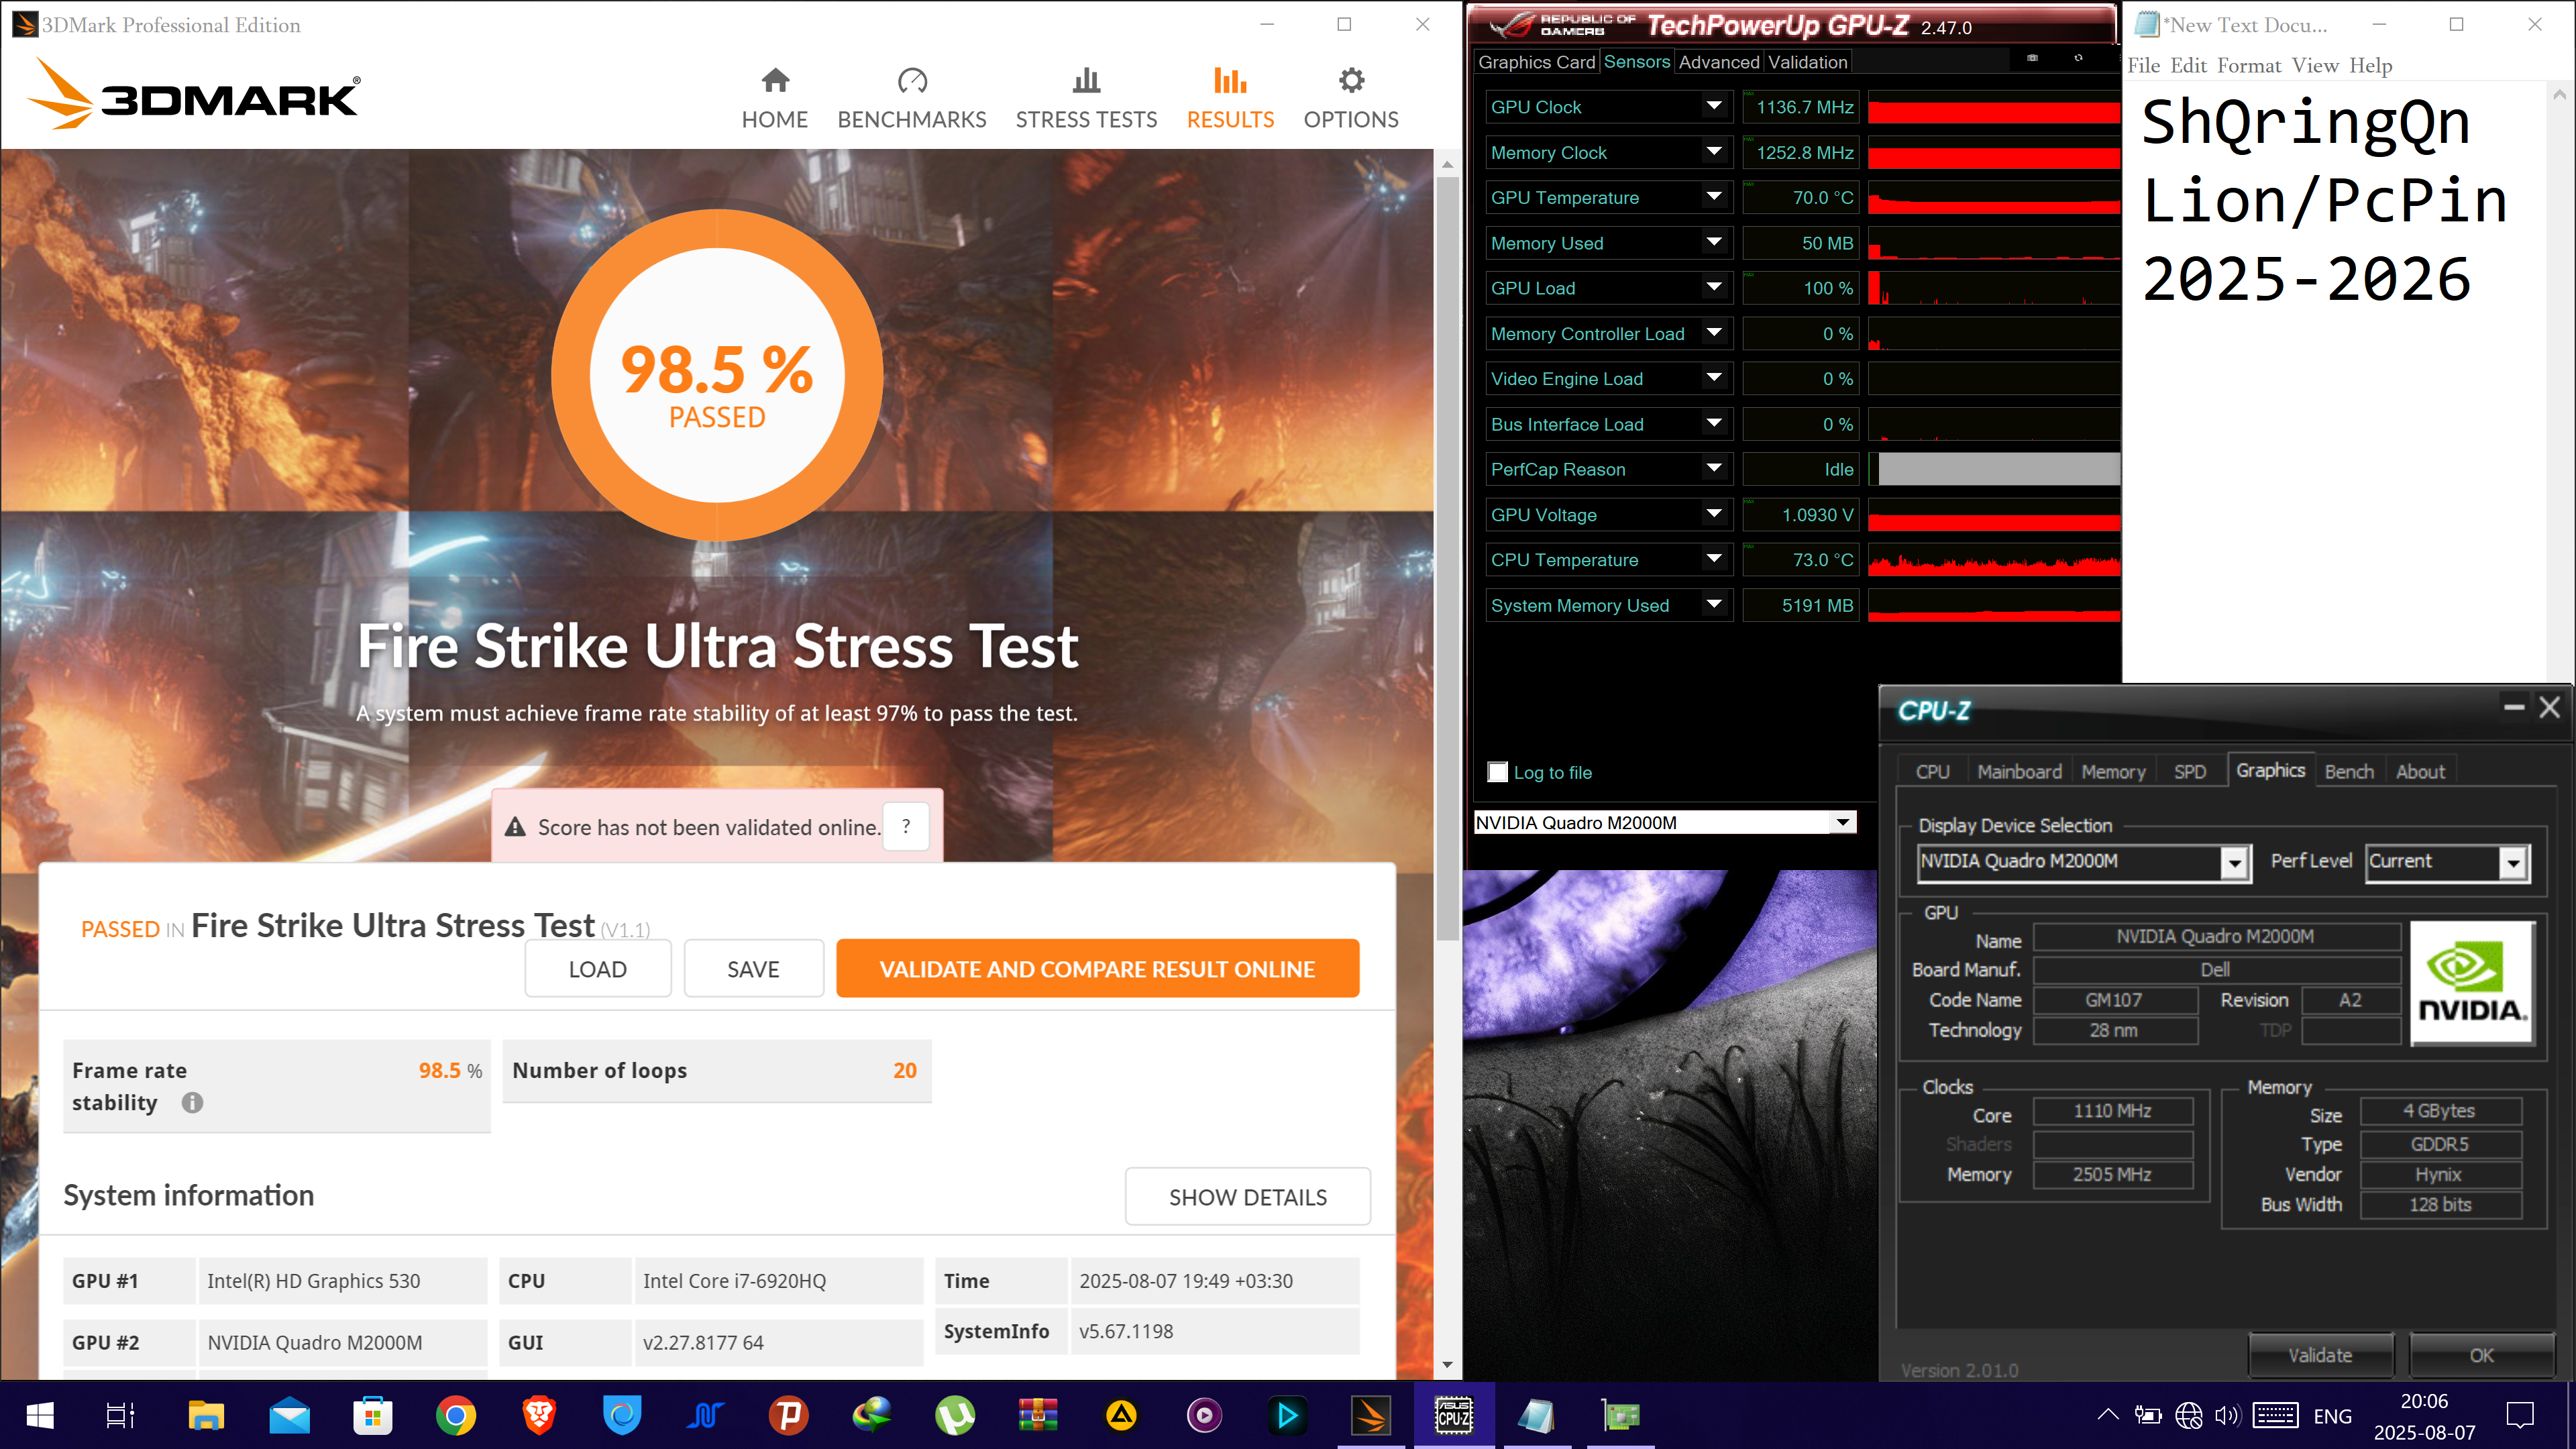Switch to Validation tab in GPU-Z
Screen dimensions: 2576x1449
1807,62
